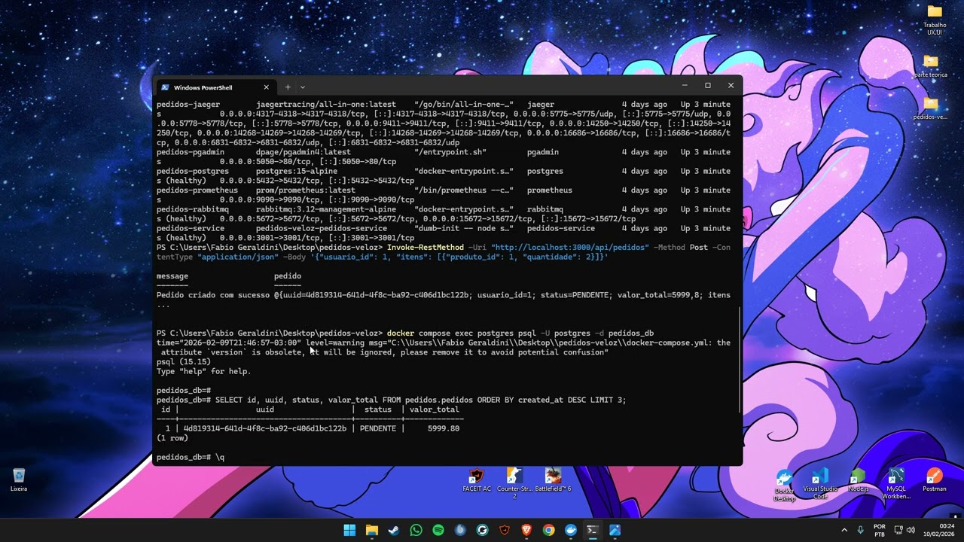The image size is (964, 542).
Task: Open the Lixeira recycle bin icon
Action: [19, 480]
